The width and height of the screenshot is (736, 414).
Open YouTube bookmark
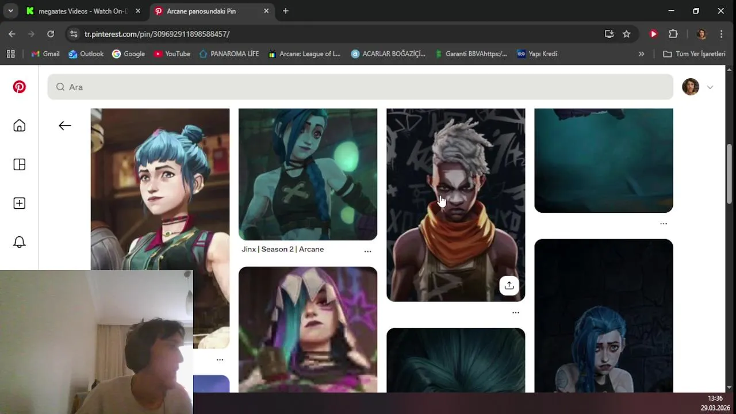point(172,53)
